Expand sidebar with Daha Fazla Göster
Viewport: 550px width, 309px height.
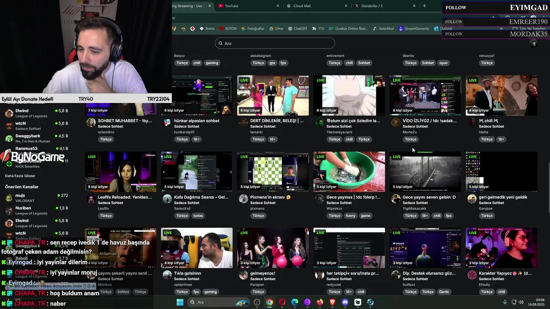(20, 176)
